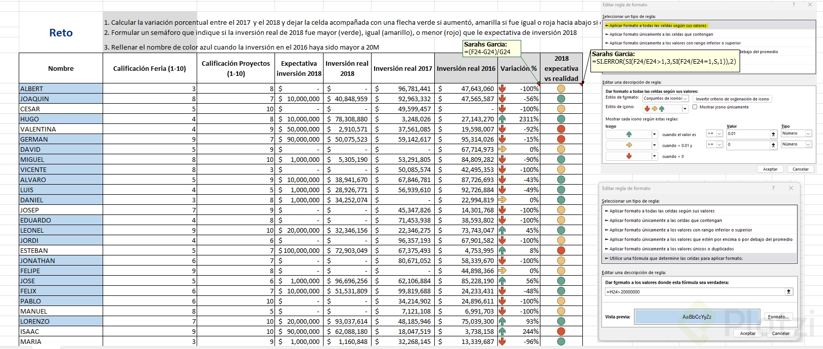823x349 pixels.
Task: Click the yellow sideways arrow in DAVID's Variación cell
Action: [x=502, y=149]
